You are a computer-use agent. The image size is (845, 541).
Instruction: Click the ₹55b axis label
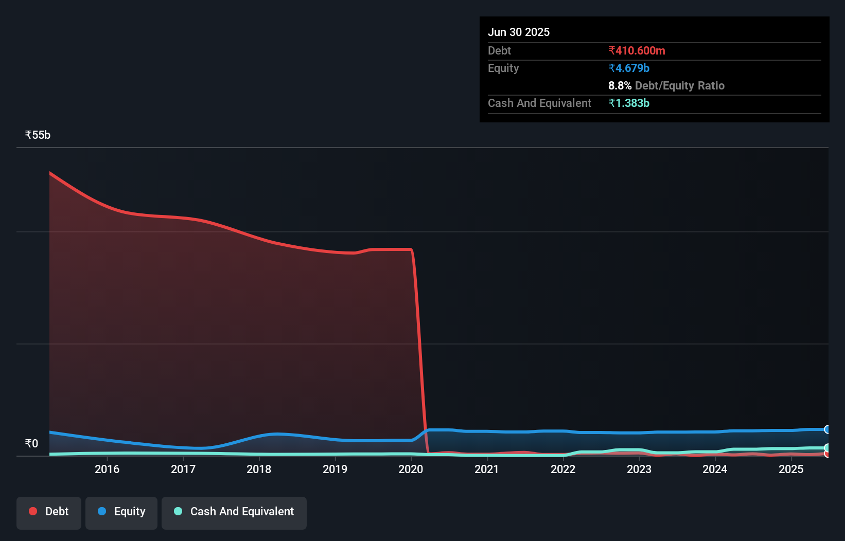coord(37,134)
